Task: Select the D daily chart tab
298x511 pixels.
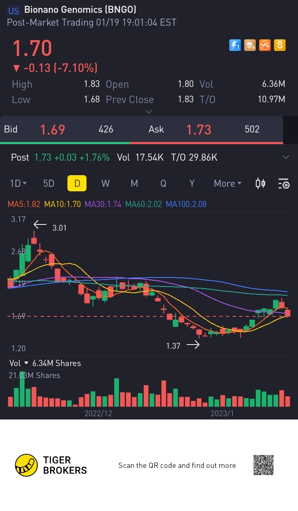Action: tap(77, 183)
